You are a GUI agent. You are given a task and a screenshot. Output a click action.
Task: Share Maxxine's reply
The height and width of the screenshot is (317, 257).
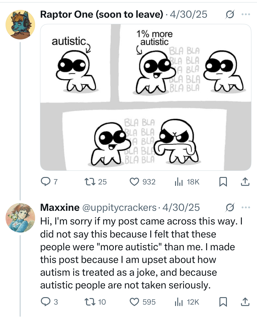245,301
